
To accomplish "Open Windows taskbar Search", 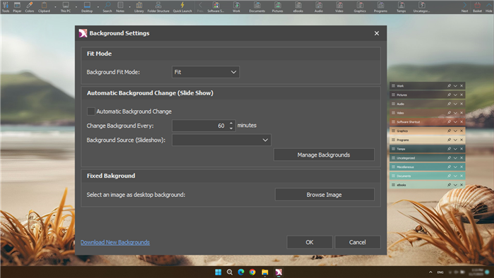I will pyautogui.click(x=229, y=272).
